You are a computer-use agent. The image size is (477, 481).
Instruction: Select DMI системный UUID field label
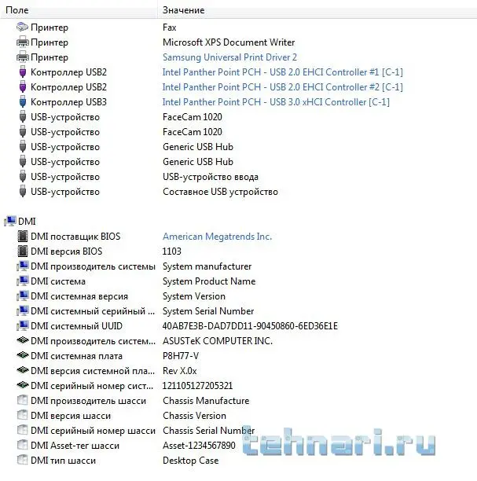(x=76, y=326)
